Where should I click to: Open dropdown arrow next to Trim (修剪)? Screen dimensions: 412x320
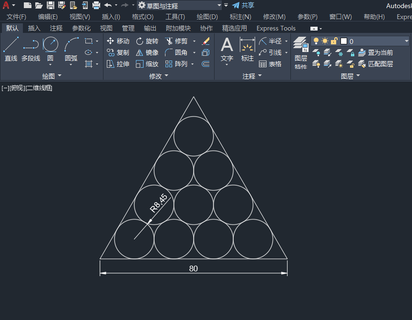[195, 41]
